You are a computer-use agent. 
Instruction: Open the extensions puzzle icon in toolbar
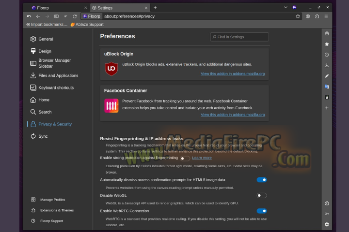point(317,16)
